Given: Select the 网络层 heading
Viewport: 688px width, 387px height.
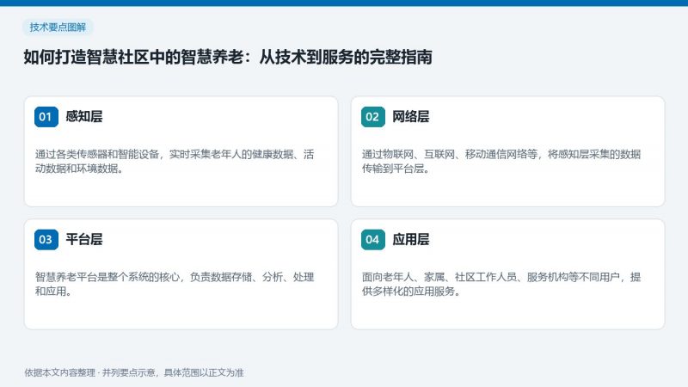Looking at the screenshot, I should (411, 117).
